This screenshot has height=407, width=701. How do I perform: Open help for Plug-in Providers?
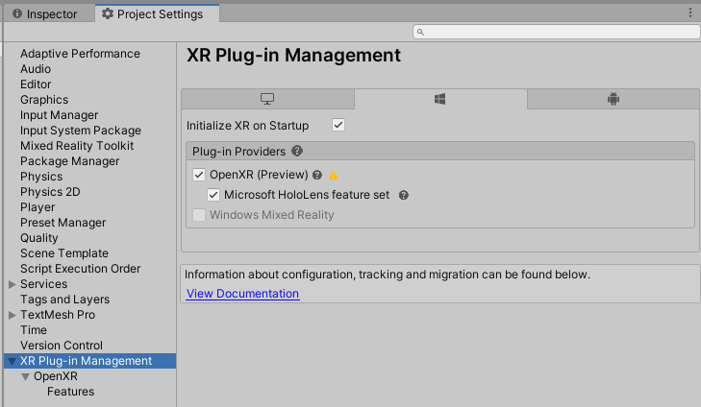297,151
